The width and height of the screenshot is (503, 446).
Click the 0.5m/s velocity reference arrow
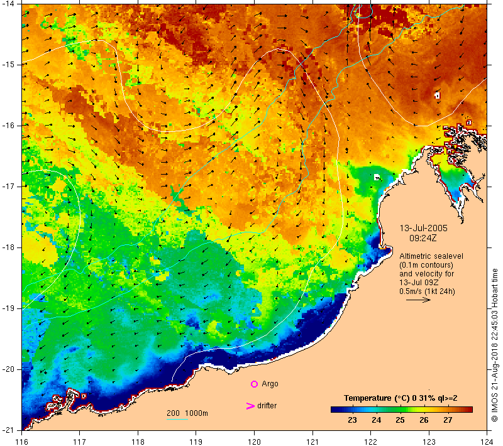pyautogui.click(x=418, y=300)
